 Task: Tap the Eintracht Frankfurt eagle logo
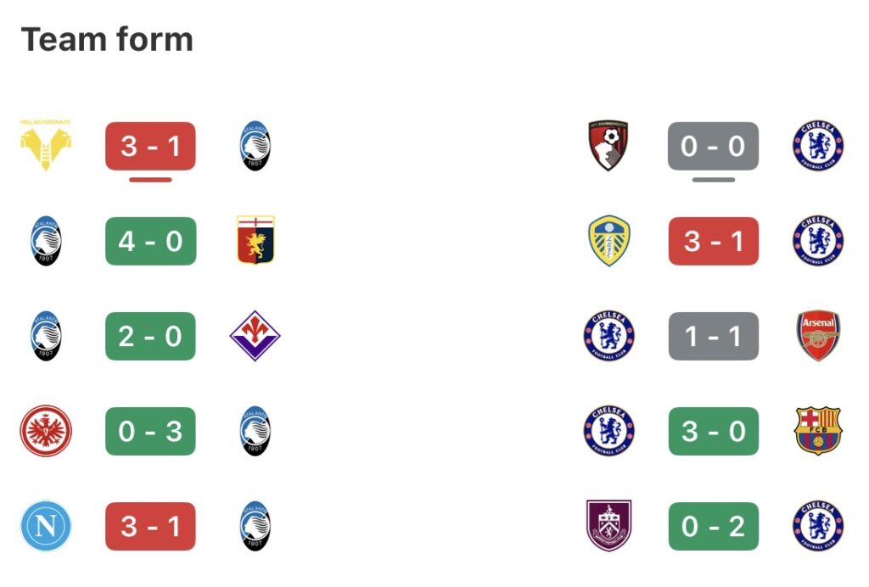tap(46, 431)
